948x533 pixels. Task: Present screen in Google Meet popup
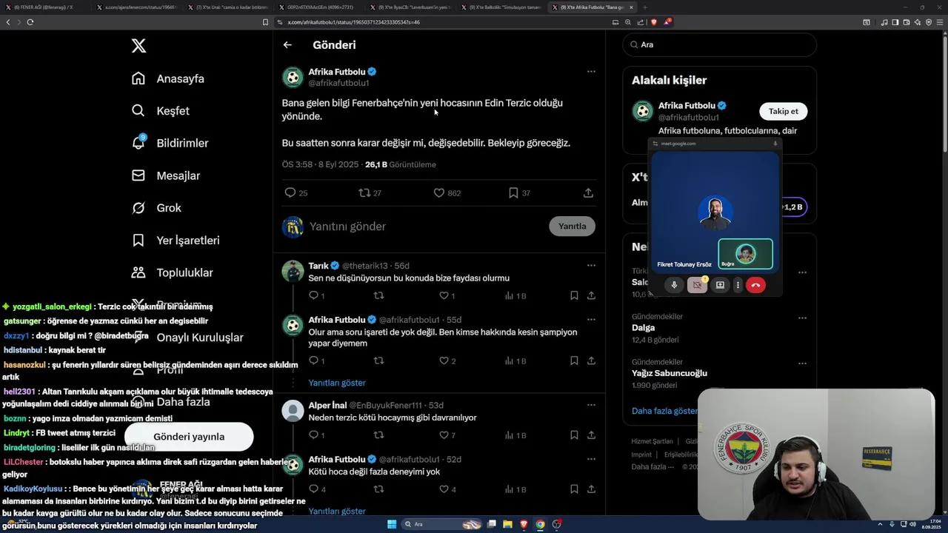coord(720,285)
